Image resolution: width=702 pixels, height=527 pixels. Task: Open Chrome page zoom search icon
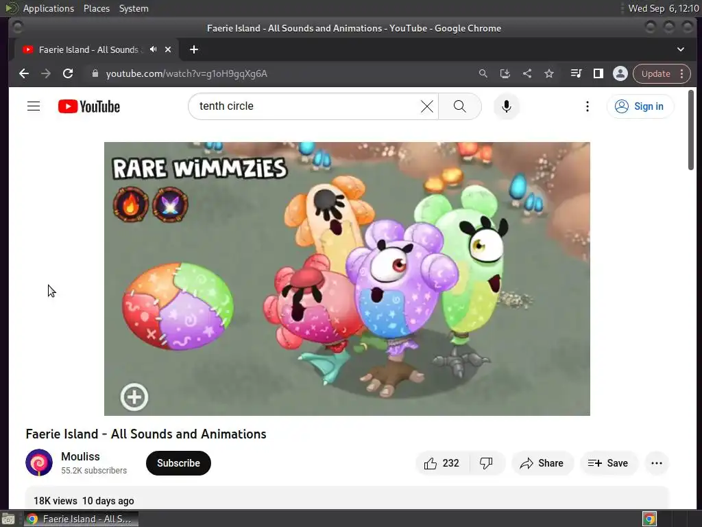tap(483, 73)
